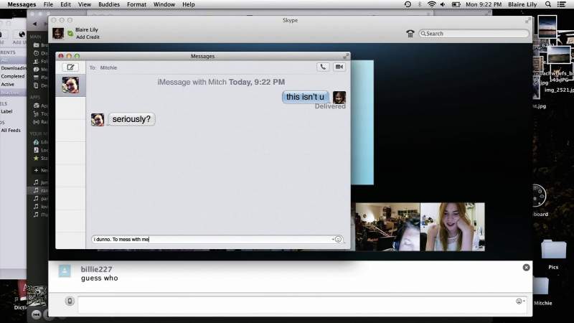Click the Skype dial pad phone icon
574x323 pixels.
coord(410,34)
